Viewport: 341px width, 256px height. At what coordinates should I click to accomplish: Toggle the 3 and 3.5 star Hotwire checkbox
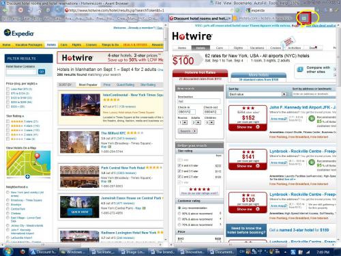coord(179,171)
